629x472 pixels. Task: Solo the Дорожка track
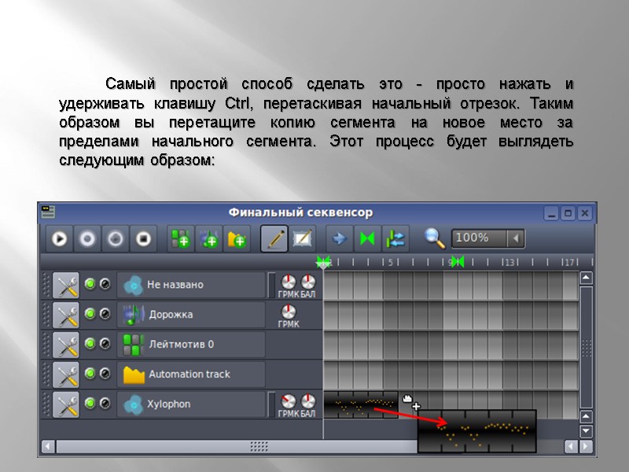pyautogui.click(x=105, y=314)
